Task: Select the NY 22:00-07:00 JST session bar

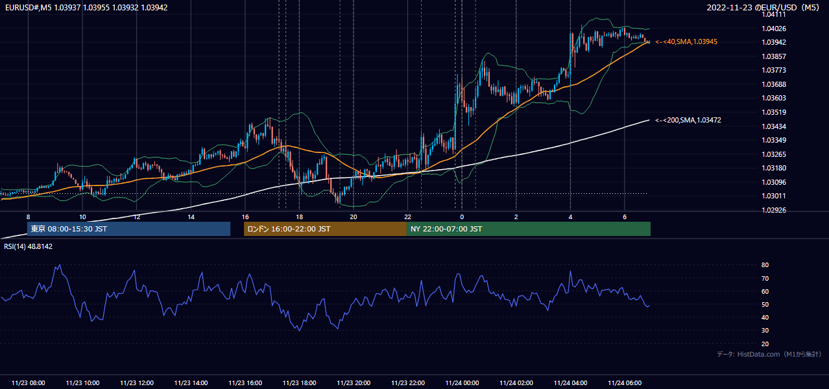Action: click(x=529, y=229)
